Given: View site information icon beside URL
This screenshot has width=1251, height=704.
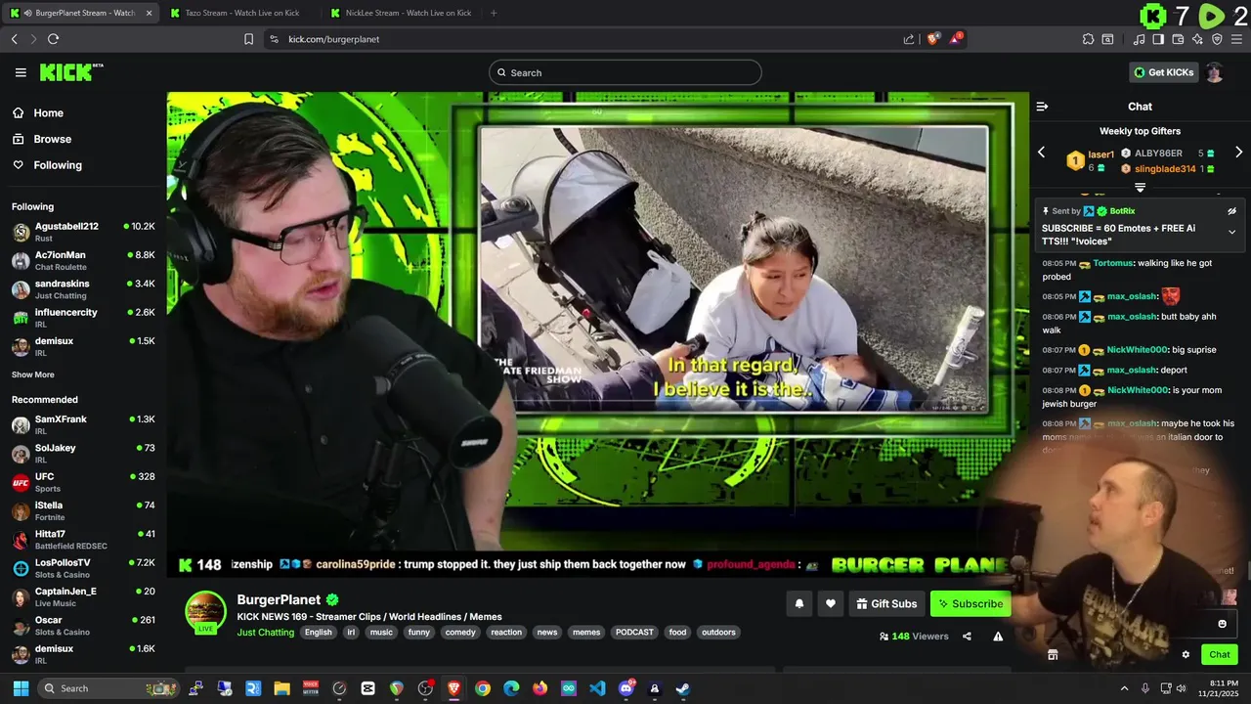Looking at the screenshot, I should click(x=274, y=39).
